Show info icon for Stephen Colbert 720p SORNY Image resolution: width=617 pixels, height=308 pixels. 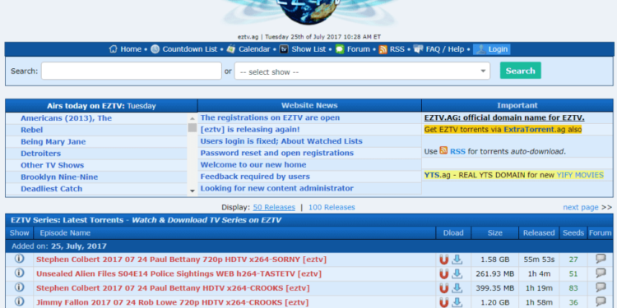pyautogui.click(x=19, y=259)
